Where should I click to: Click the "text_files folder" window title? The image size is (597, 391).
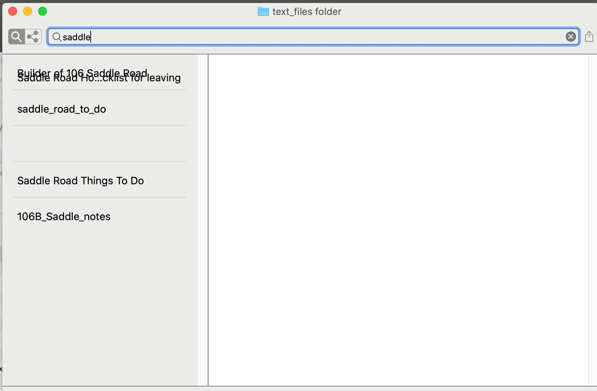(x=306, y=12)
